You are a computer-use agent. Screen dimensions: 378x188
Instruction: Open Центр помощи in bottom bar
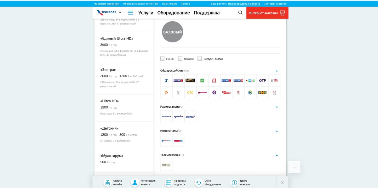pos(240,183)
